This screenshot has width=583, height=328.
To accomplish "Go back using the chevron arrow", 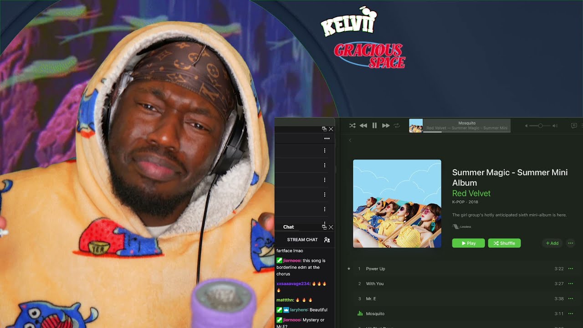I will click(350, 140).
